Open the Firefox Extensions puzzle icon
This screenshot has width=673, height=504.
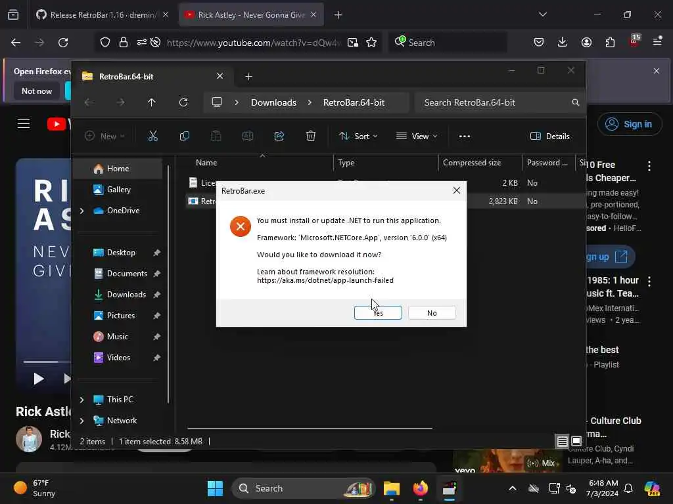coord(610,42)
